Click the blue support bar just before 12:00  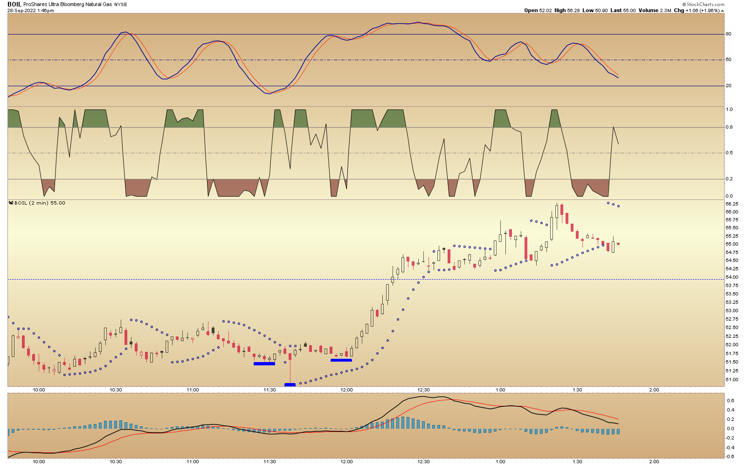point(341,360)
